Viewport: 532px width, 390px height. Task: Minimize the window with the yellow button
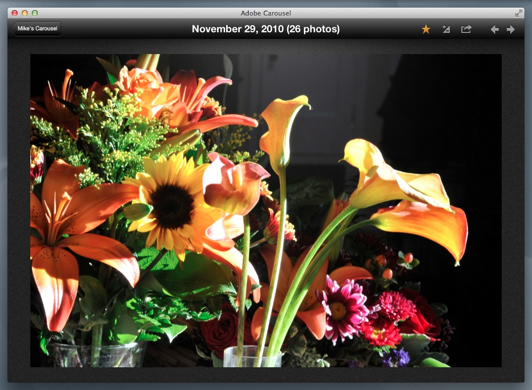point(25,13)
